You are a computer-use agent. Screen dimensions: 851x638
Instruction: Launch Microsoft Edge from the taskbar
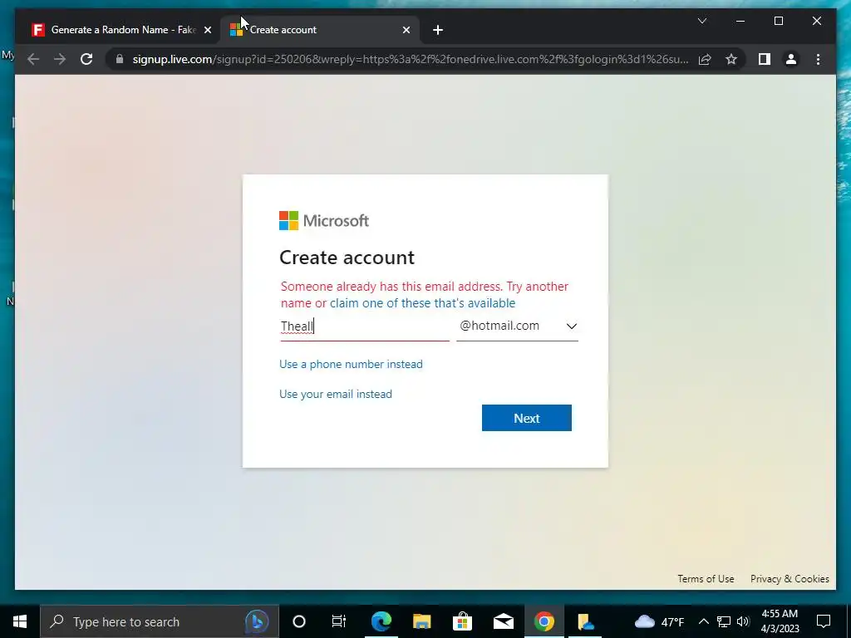[x=381, y=621]
